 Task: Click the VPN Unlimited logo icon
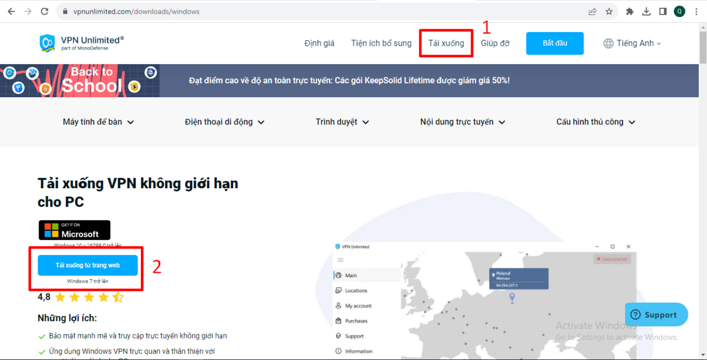pos(48,43)
